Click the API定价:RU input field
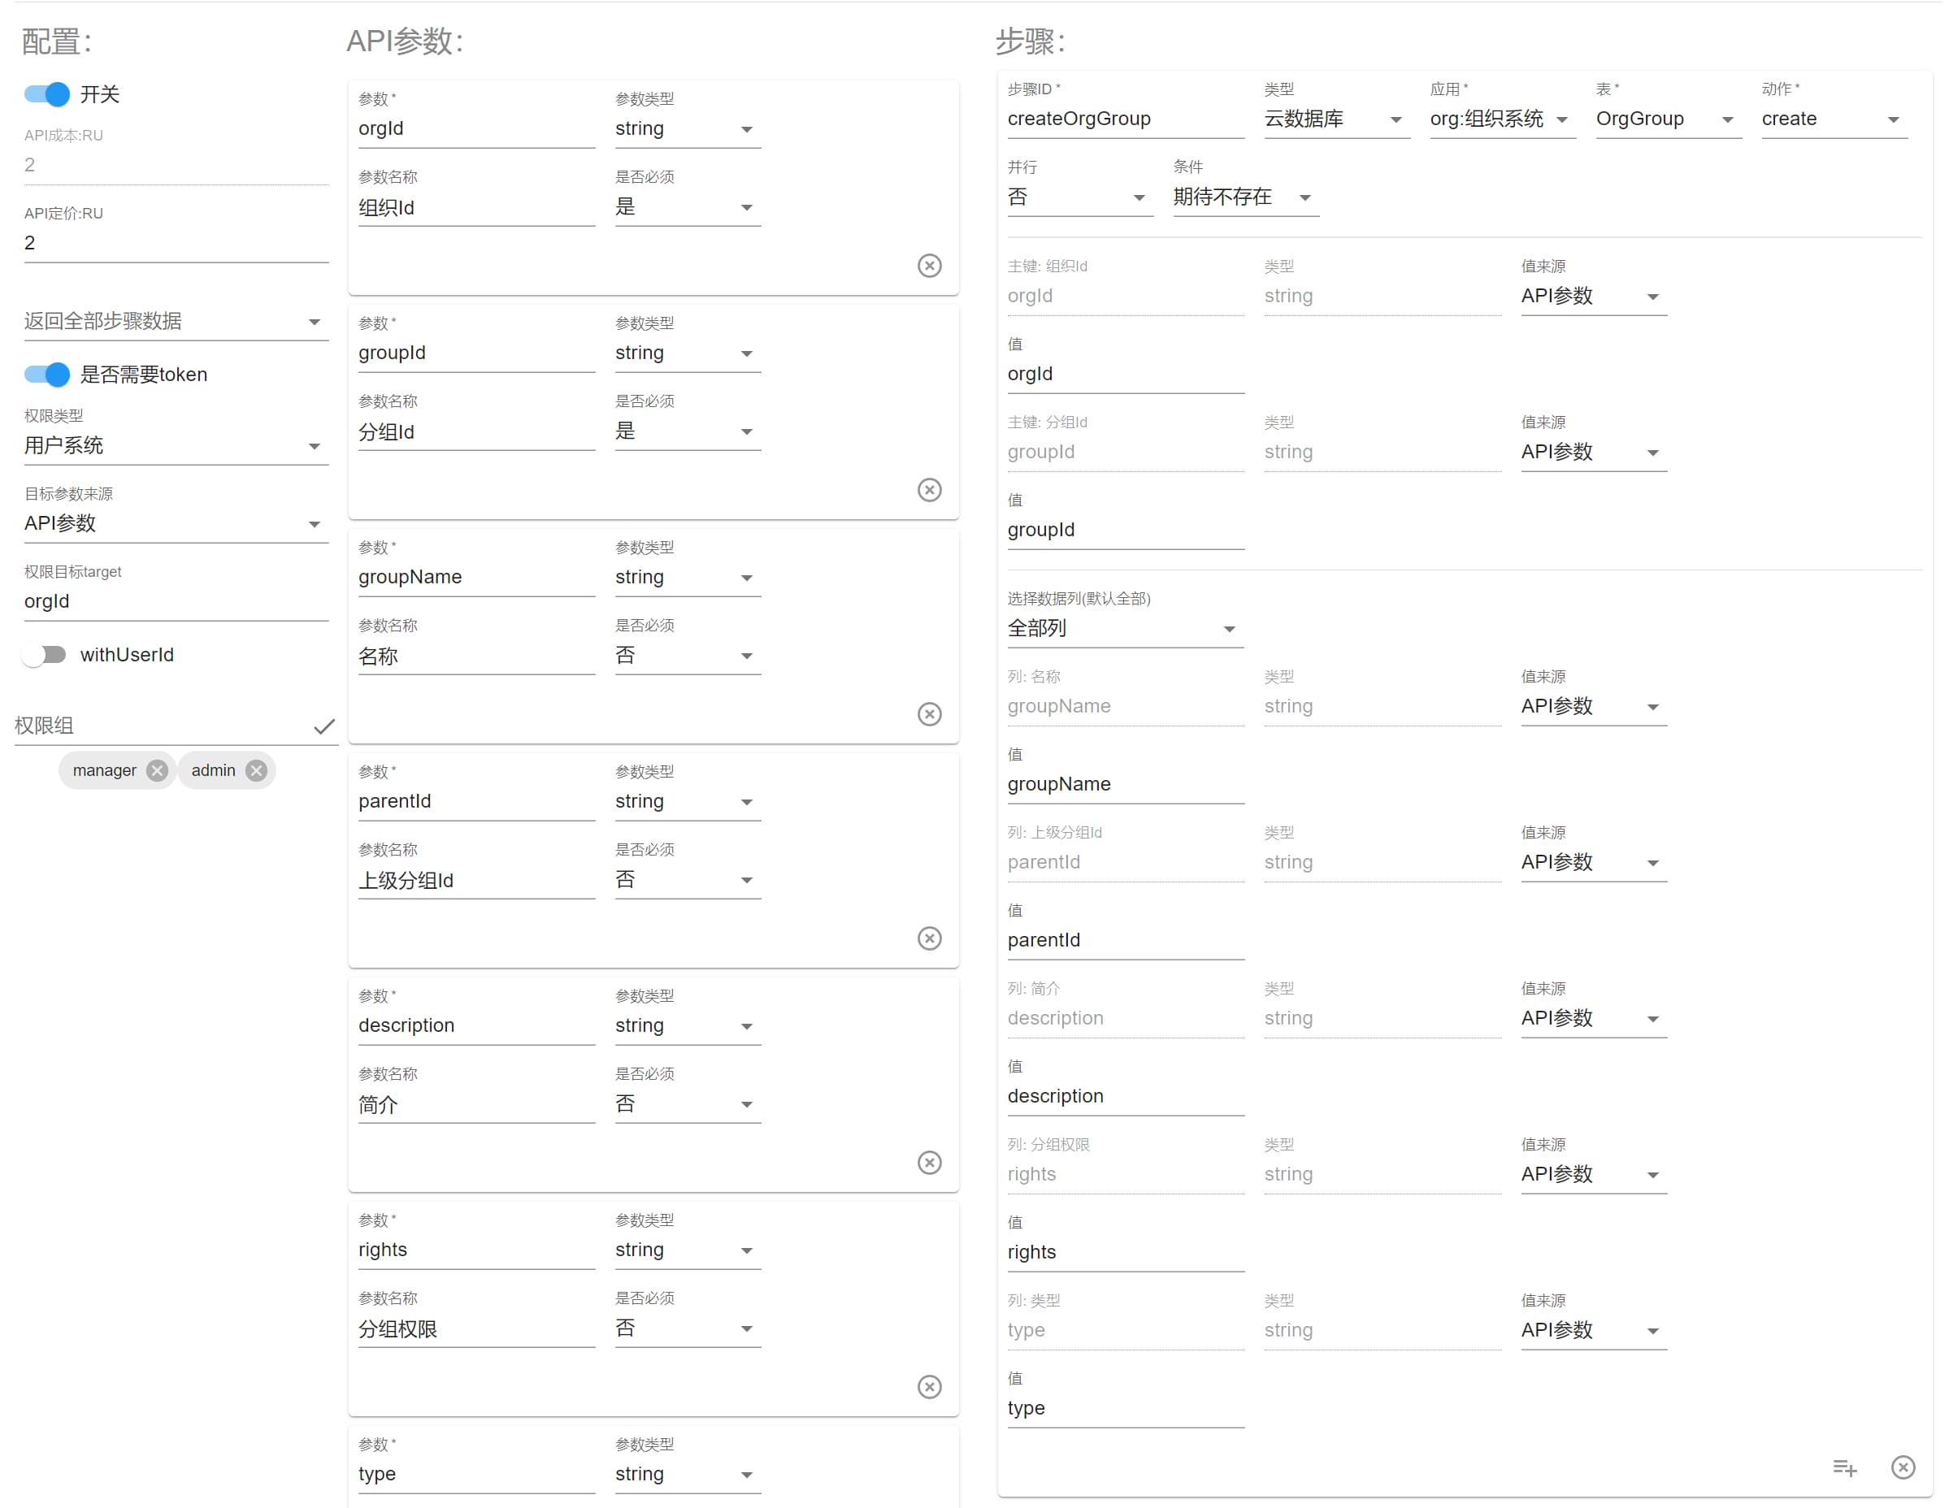 tap(175, 243)
